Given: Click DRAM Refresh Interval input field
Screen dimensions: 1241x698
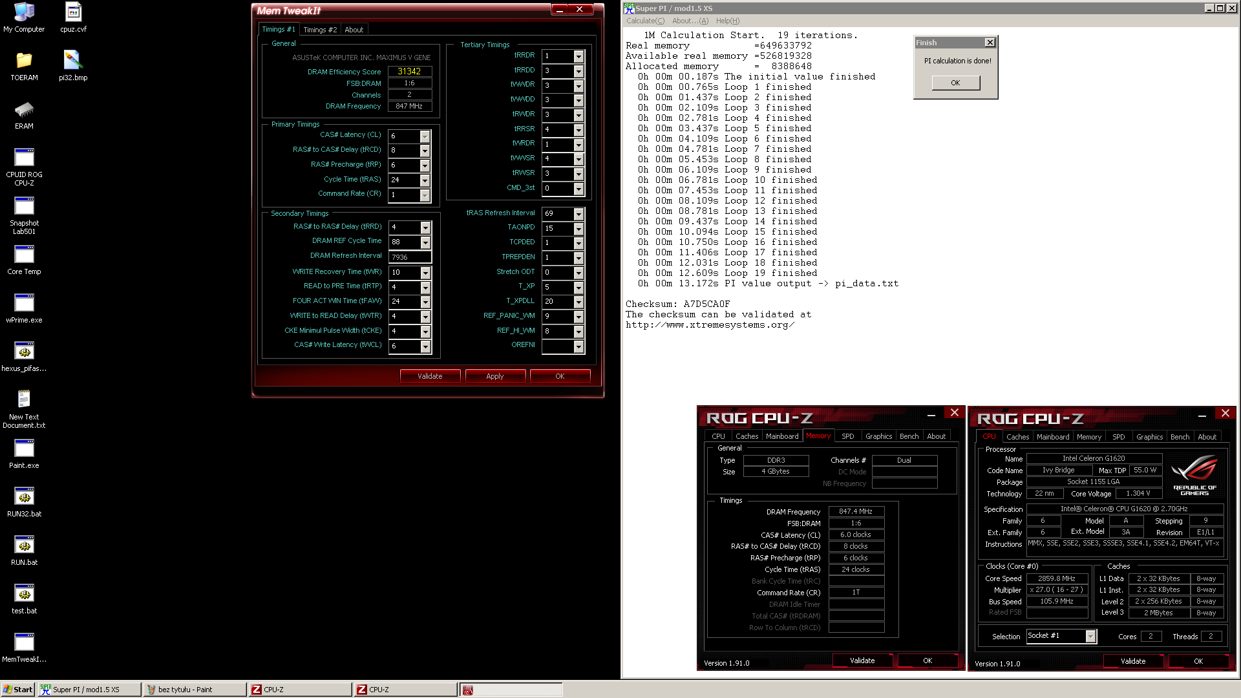Looking at the screenshot, I should tap(410, 257).
